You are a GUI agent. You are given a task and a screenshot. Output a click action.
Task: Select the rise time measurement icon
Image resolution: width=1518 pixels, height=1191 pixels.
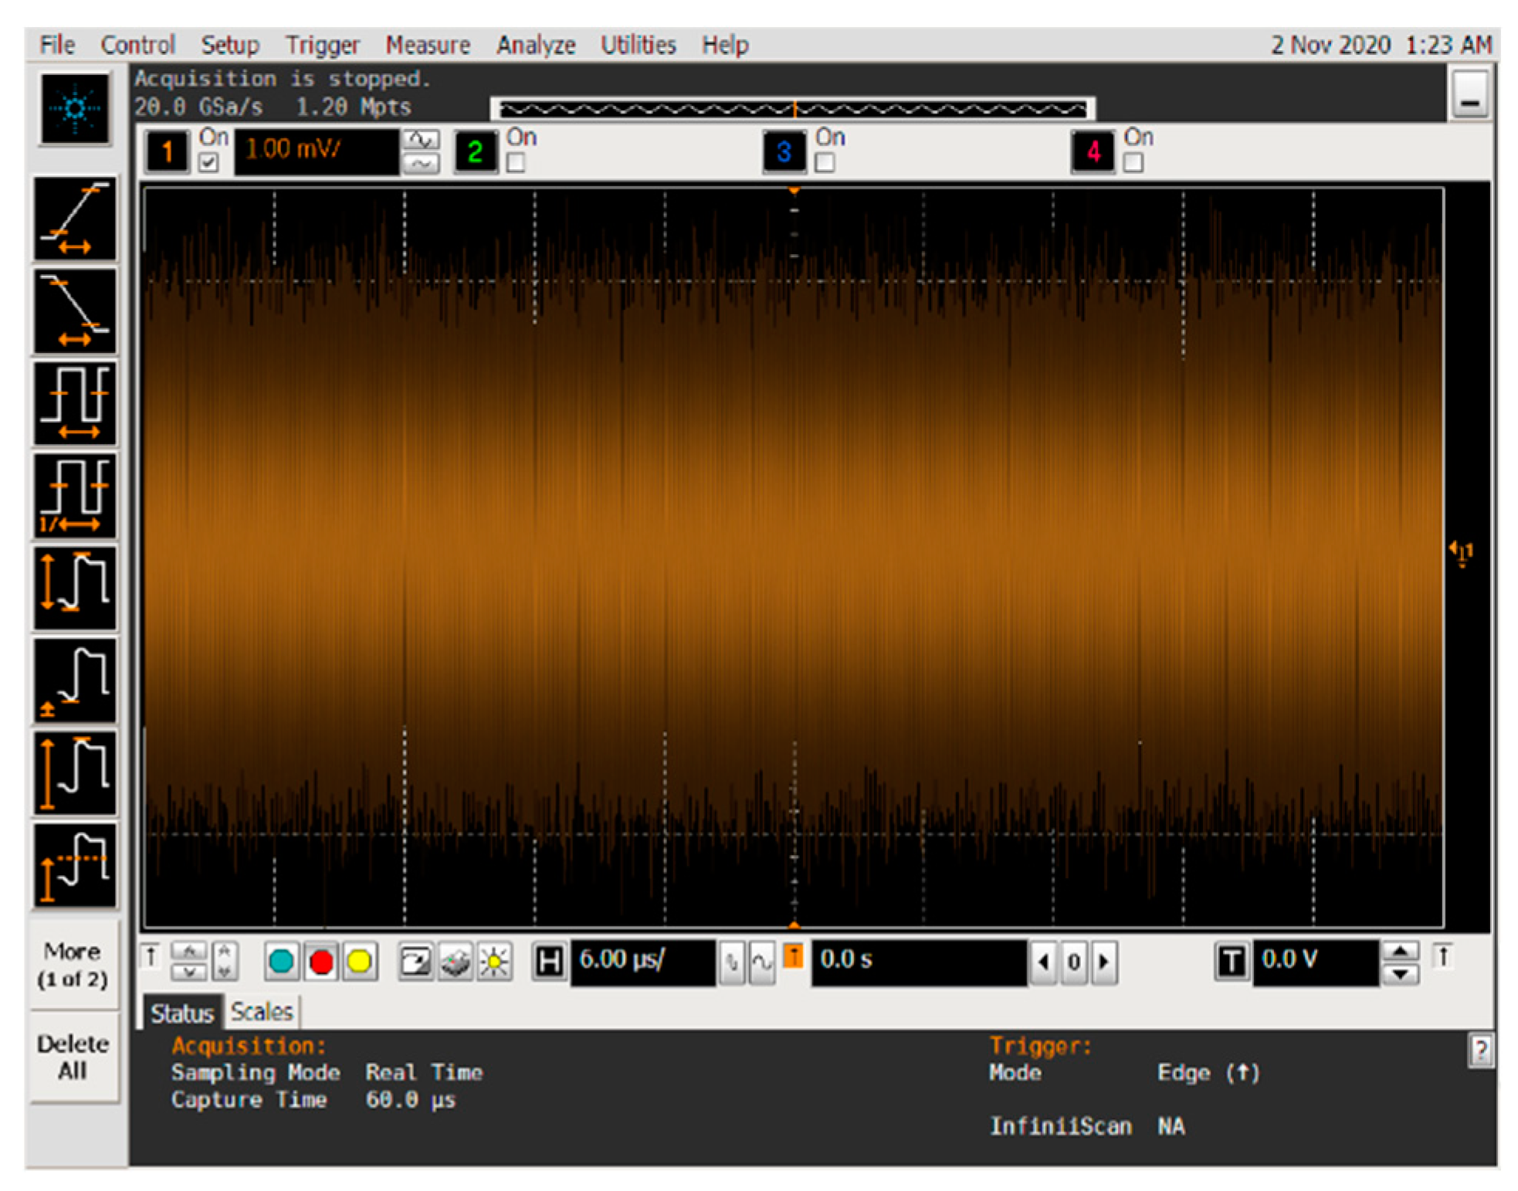[x=74, y=219]
